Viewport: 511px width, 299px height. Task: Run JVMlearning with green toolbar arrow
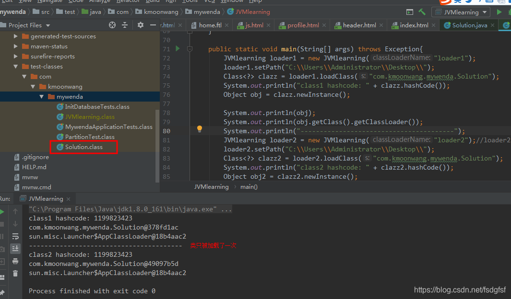pyautogui.click(x=499, y=12)
